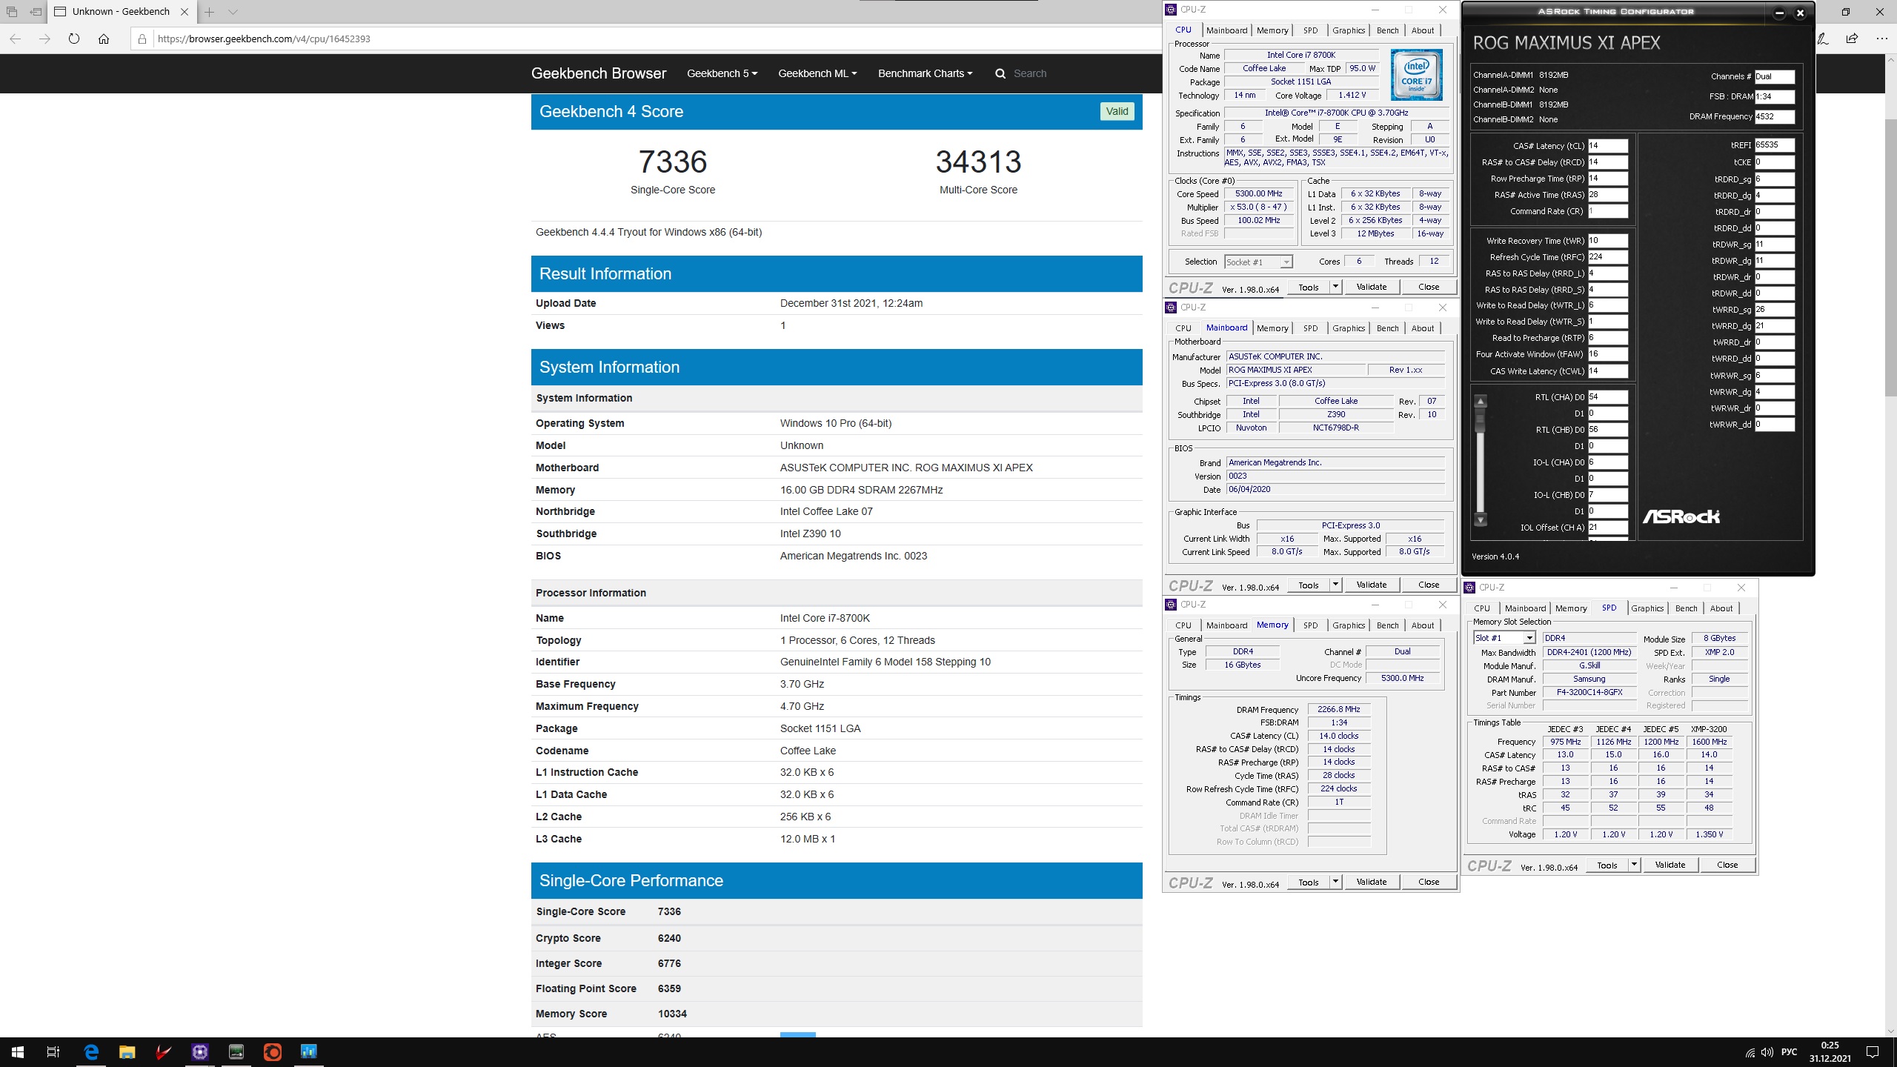Refresh the browser page
1897x1067 pixels.
(x=74, y=39)
